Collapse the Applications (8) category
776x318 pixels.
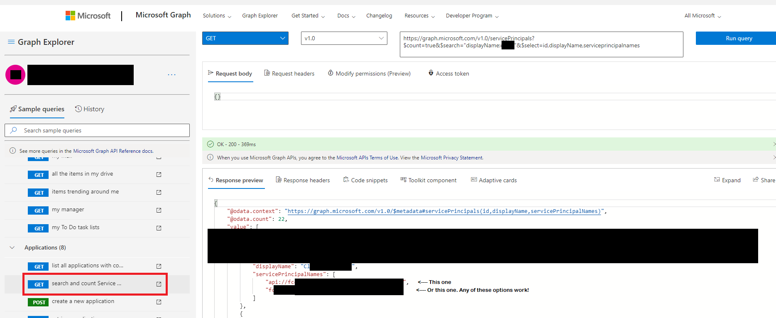click(x=12, y=247)
